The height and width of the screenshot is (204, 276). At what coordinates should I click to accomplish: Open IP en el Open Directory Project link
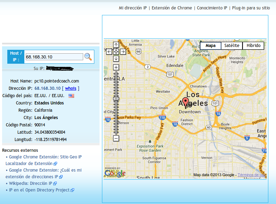39,190
